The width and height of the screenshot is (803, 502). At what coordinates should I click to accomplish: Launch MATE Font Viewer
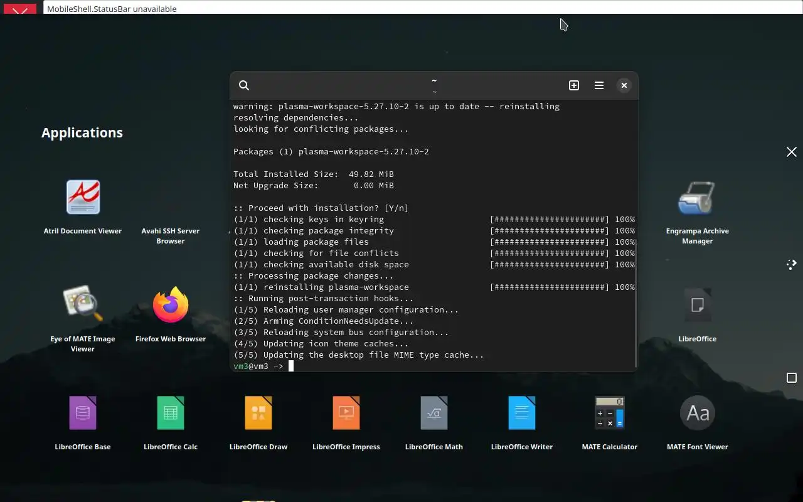point(697,422)
